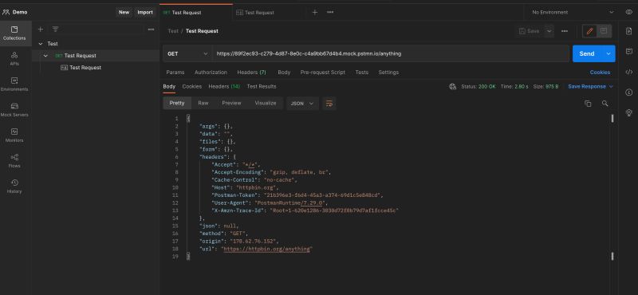
Task: Open the Send button dropdown arrow
Action: (x=608, y=53)
